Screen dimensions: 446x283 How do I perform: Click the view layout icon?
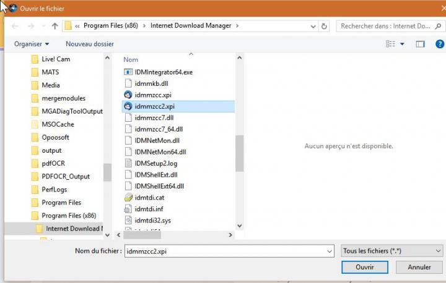coord(390,44)
